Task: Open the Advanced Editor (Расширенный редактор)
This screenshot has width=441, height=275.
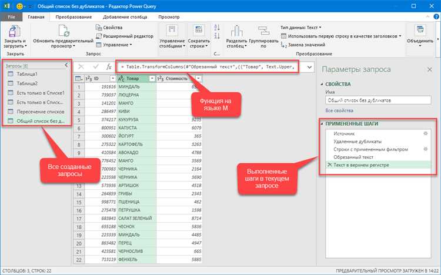Action: tap(125, 36)
